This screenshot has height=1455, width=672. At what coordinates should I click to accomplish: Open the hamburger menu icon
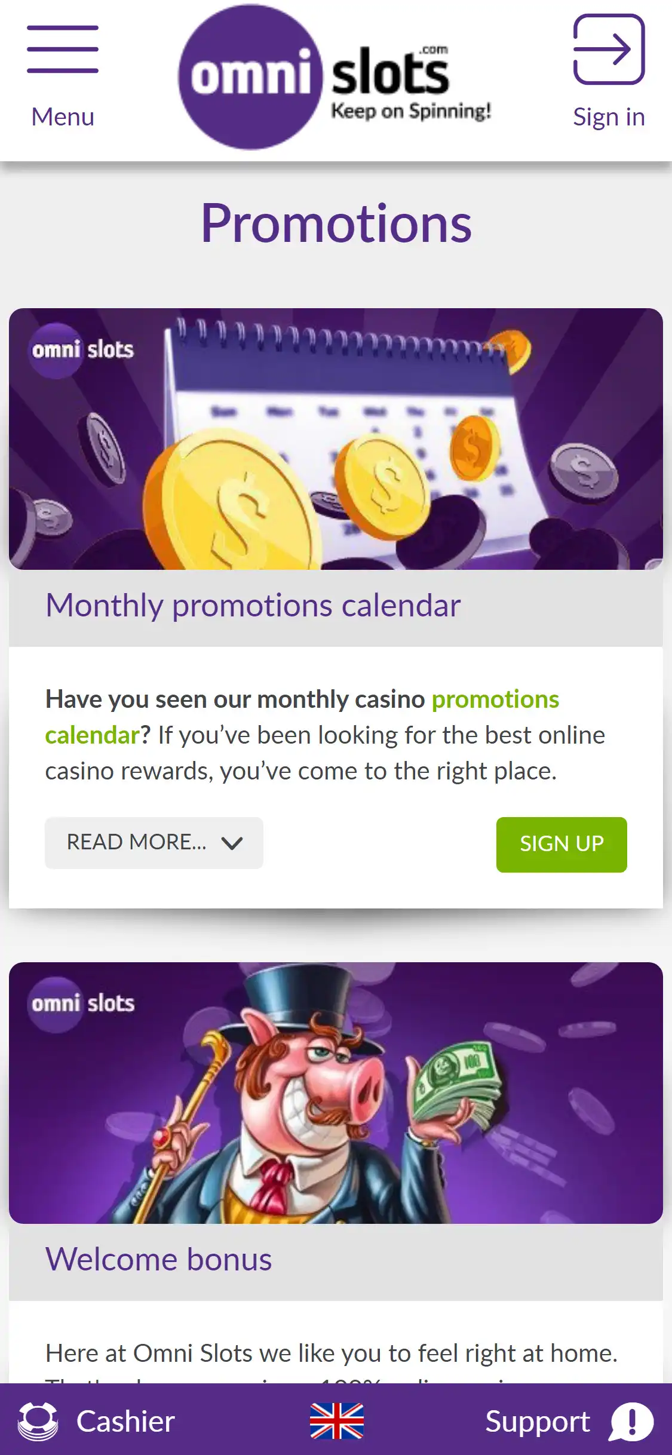[63, 49]
